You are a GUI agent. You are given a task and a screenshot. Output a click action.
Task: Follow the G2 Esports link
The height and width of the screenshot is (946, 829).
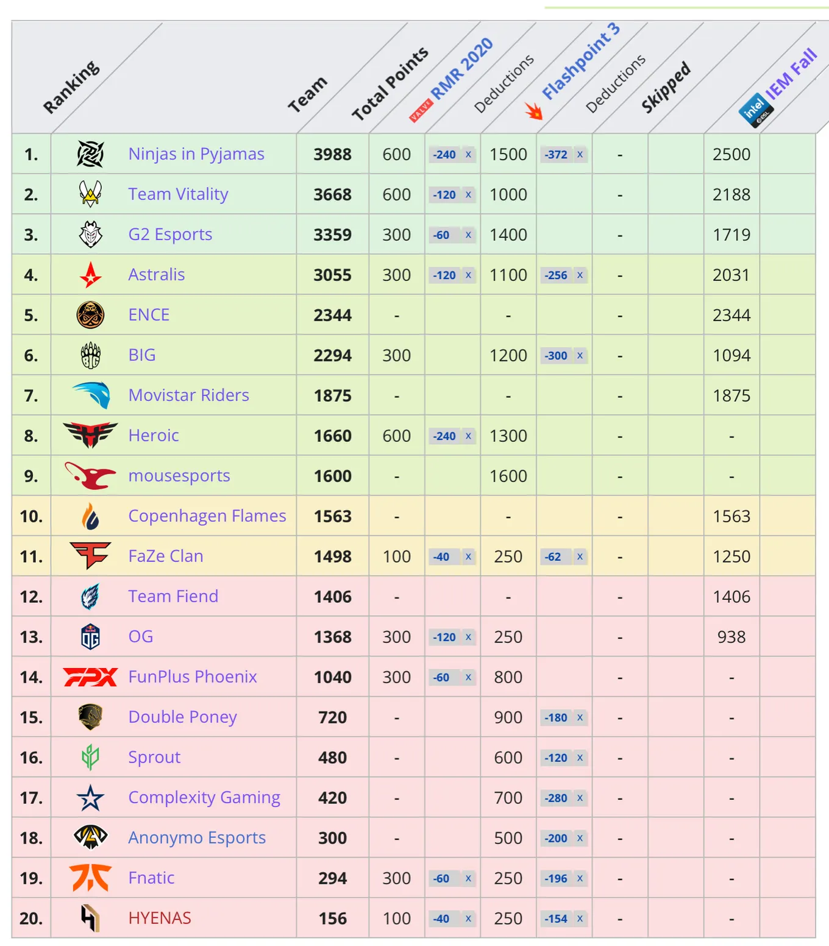pos(170,235)
